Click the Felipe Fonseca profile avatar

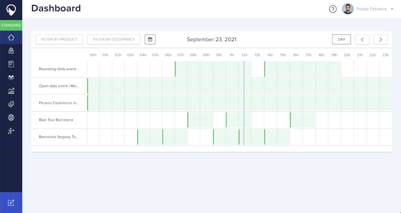(x=348, y=9)
